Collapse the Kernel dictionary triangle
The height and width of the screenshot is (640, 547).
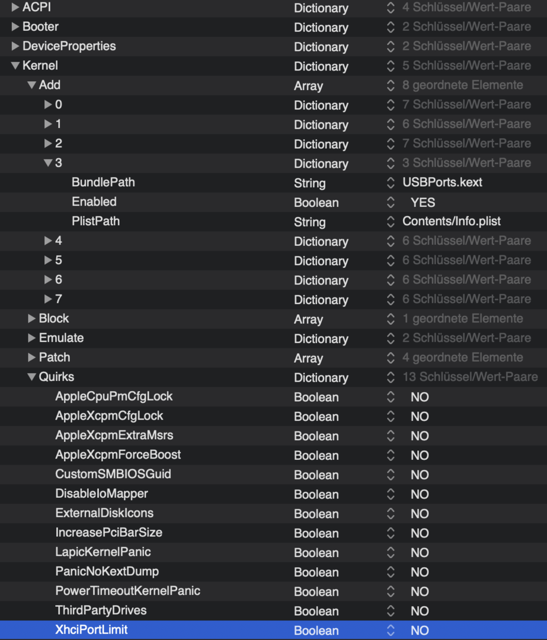pyautogui.click(x=15, y=66)
